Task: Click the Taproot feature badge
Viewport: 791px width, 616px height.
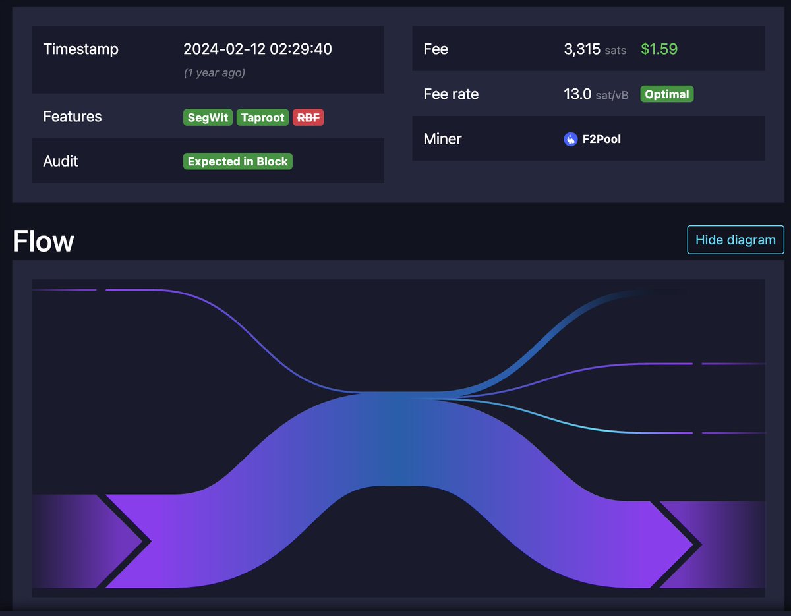Action: 263,118
